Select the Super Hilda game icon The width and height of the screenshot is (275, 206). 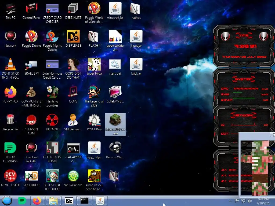(x=94, y=64)
